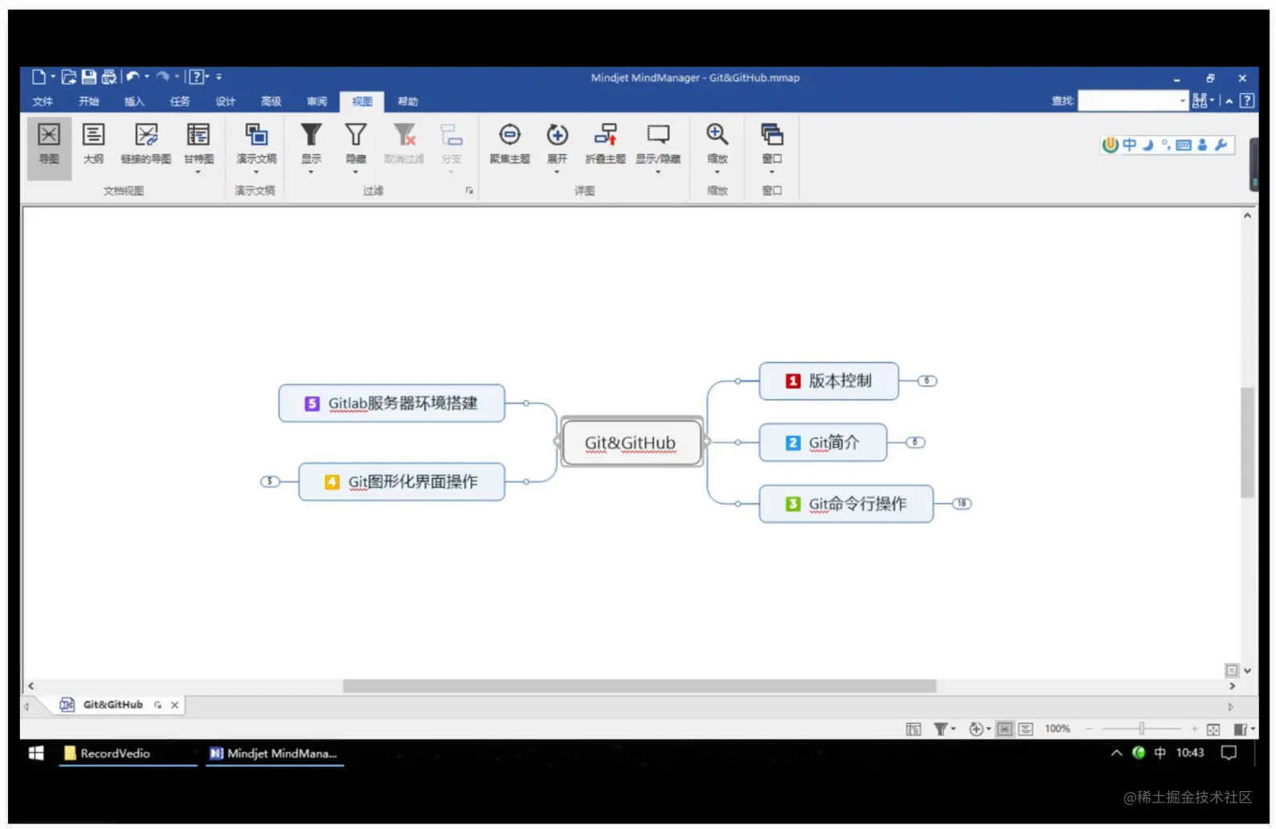Screen dimensions: 1276x829
Task: Click priority 1 marker on 版本控制
Action: tap(793, 381)
